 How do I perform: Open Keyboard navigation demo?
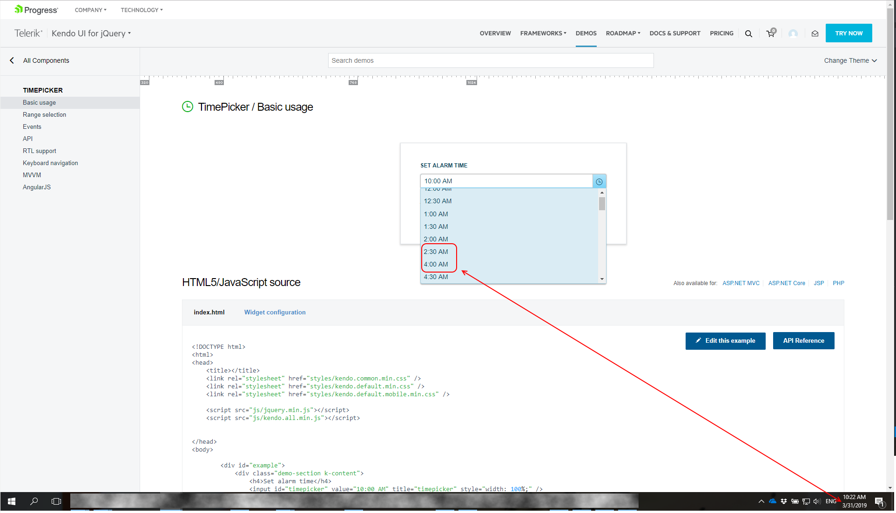(x=50, y=163)
